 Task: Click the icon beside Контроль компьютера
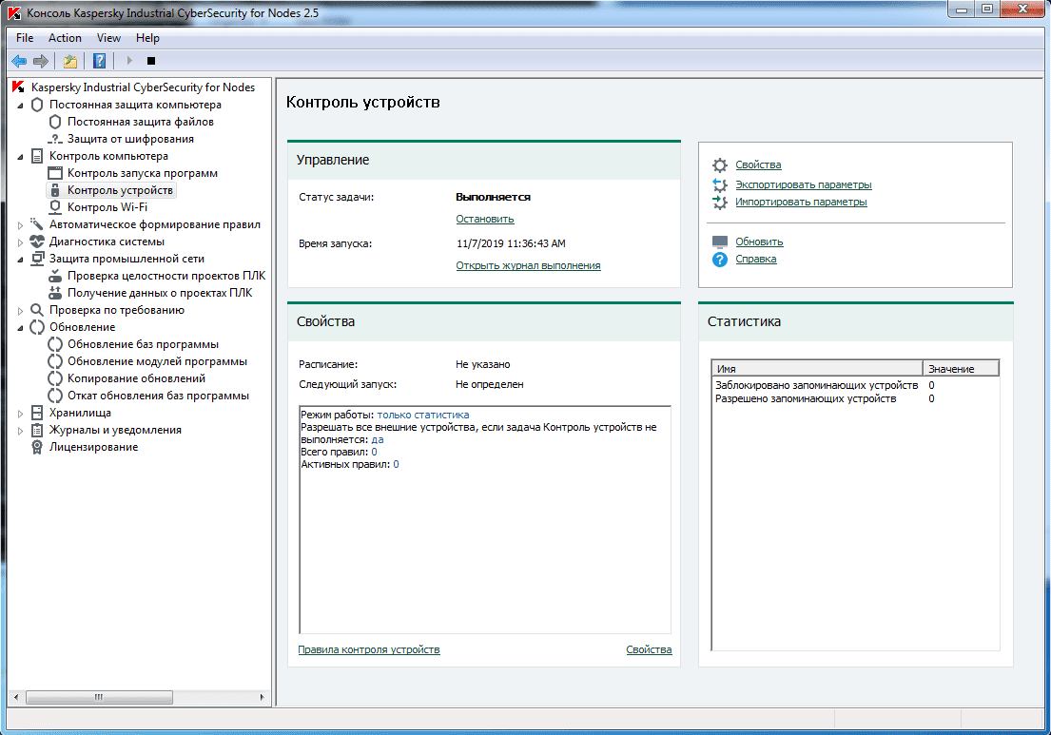[37, 156]
